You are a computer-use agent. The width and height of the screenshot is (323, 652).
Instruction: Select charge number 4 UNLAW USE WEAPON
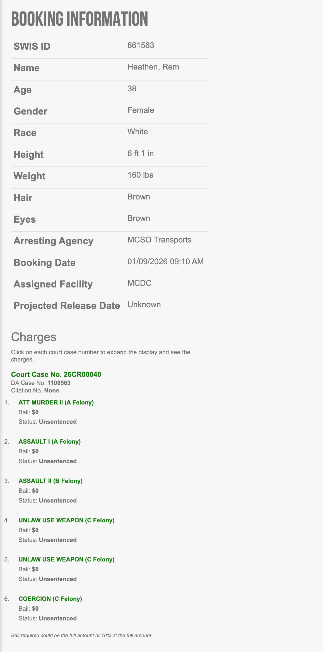pyautogui.click(x=66, y=520)
